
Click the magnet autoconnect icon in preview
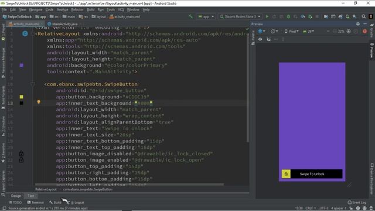coord(269,39)
